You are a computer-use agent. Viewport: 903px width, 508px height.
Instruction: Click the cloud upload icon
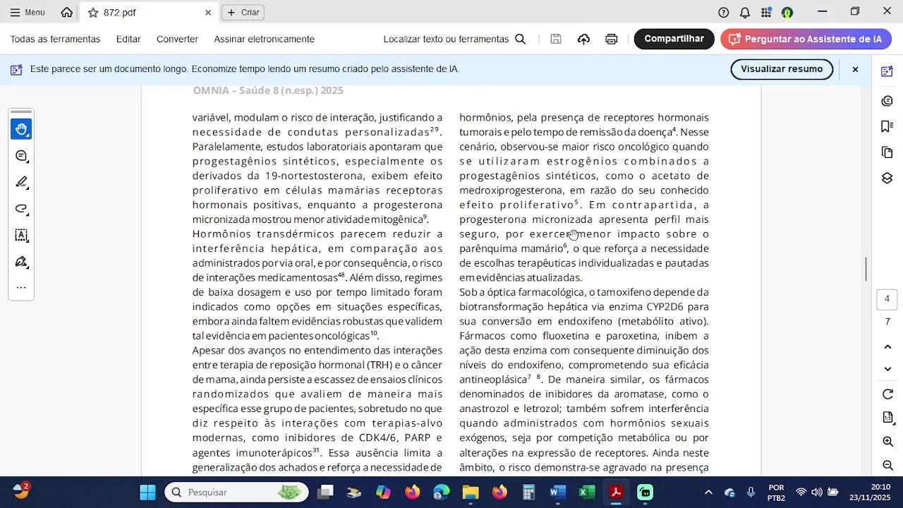(583, 39)
